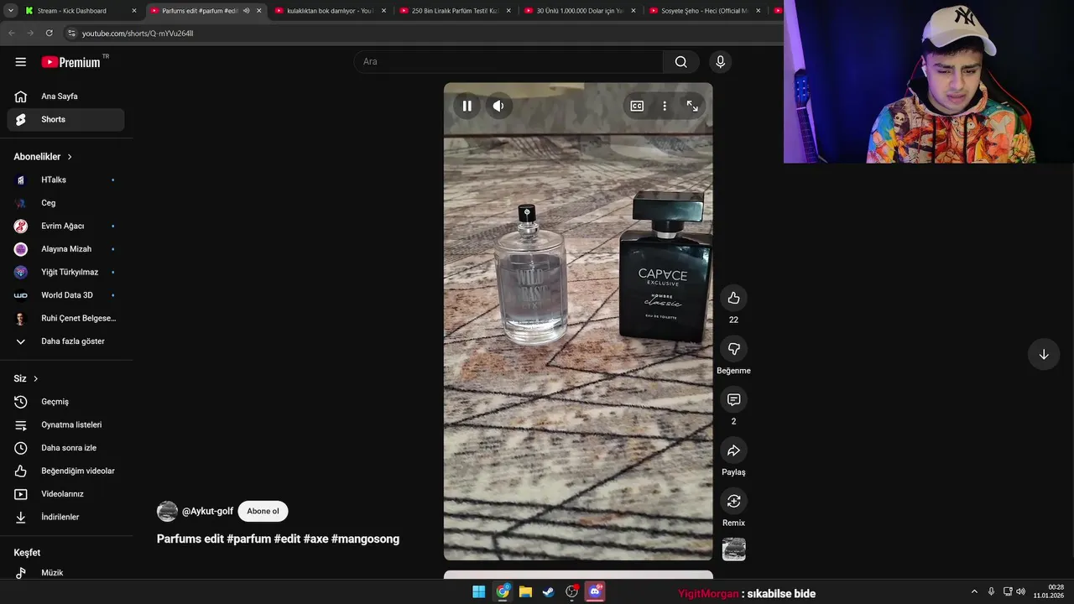The width and height of the screenshot is (1074, 604).
Task: Open Discord from the taskbar
Action: 595,592
